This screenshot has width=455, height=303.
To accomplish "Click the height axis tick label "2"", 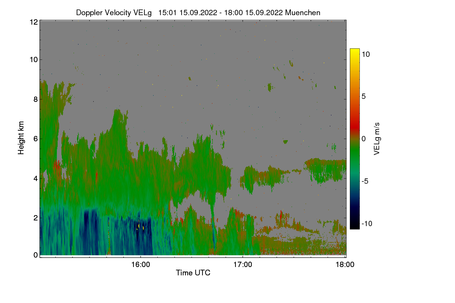I will click(35, 217).
